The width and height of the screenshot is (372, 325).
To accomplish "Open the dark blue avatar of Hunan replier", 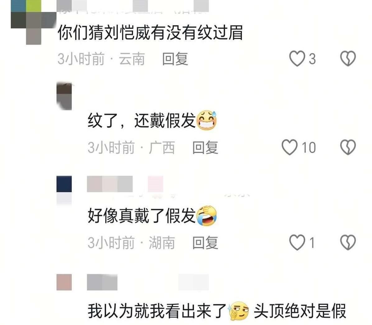I will coord(64,190).
